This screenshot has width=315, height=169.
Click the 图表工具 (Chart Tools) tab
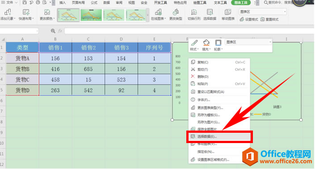[241, 3]
